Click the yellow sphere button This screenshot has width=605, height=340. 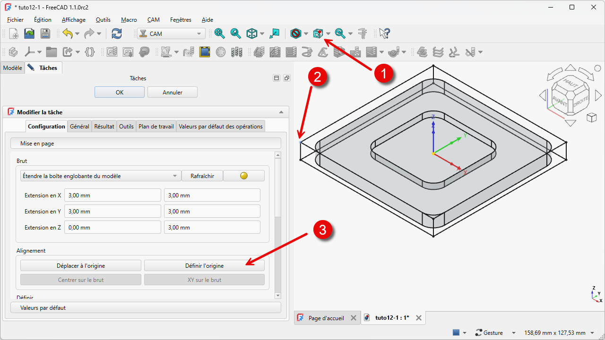pyautogui.click(x=243, y=176)
